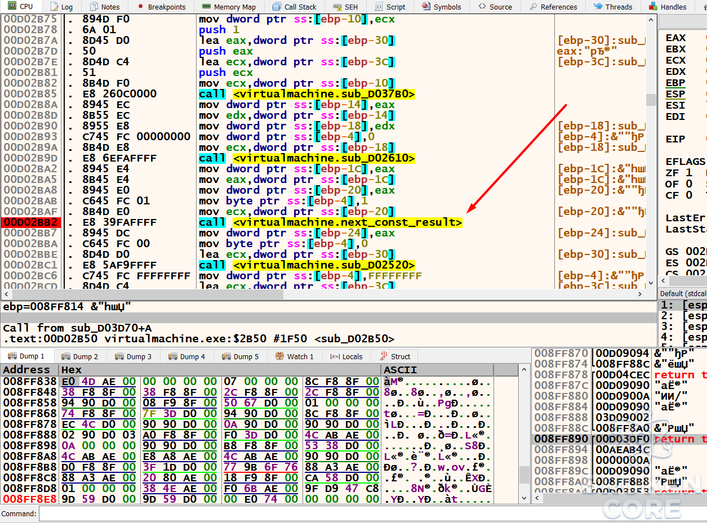Click the Address column header in dump
The image size is (707, 523).
(29, 370)
